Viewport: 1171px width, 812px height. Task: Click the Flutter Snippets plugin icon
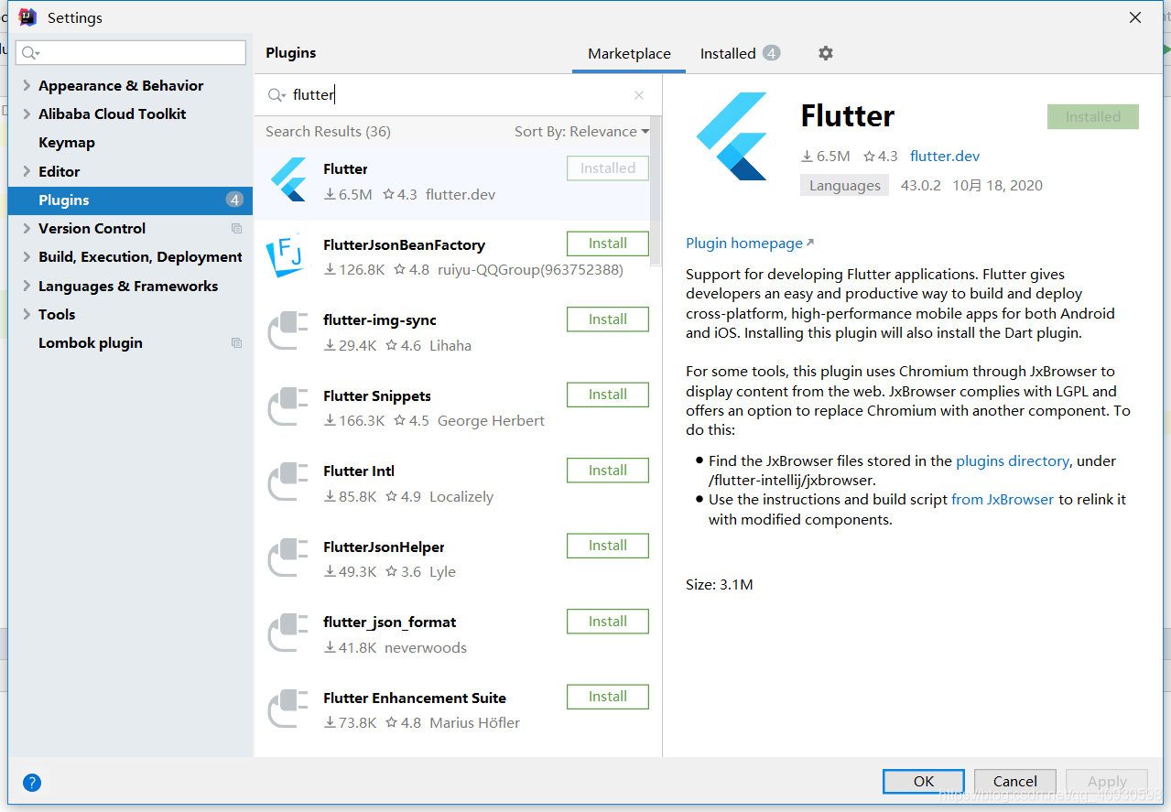pos(288,407)
